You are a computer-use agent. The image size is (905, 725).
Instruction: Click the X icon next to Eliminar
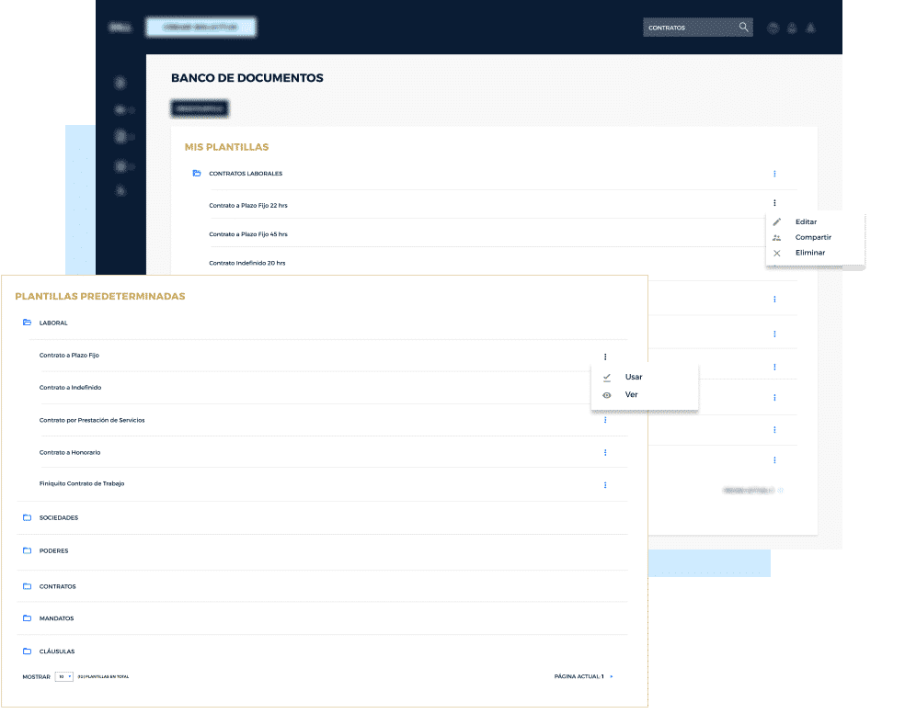[x=777, y=254]
